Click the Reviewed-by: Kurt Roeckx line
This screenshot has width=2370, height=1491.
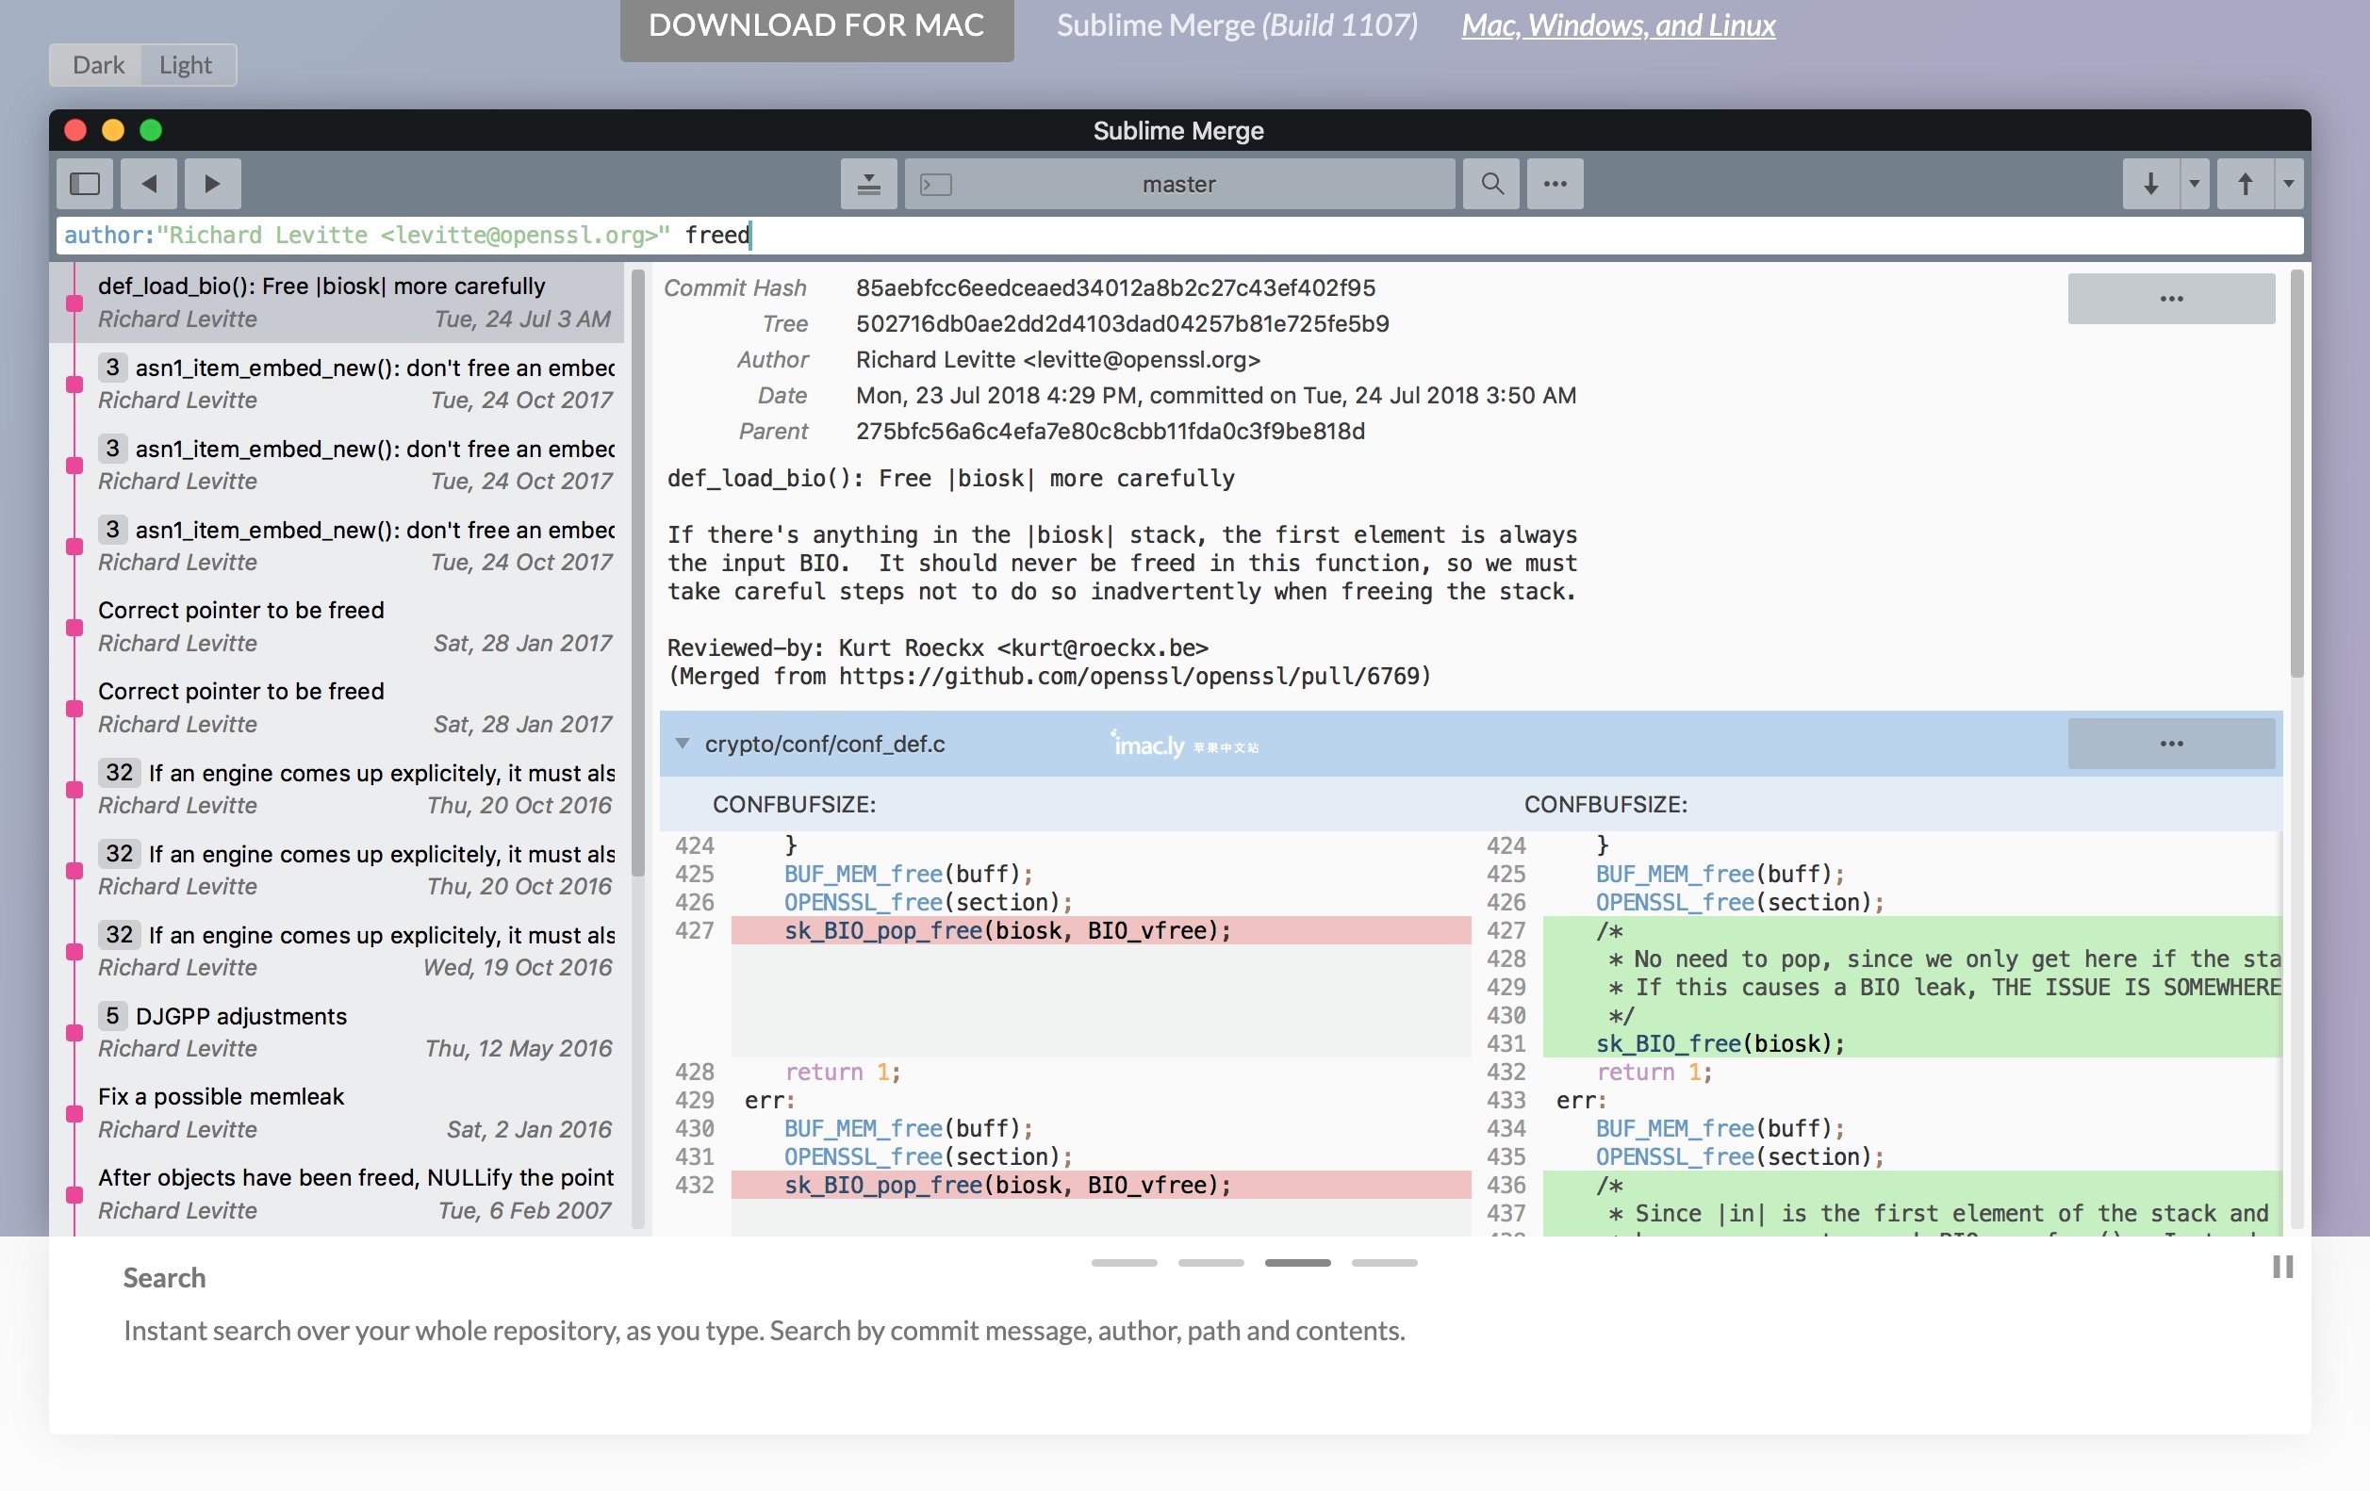[937, 647]
